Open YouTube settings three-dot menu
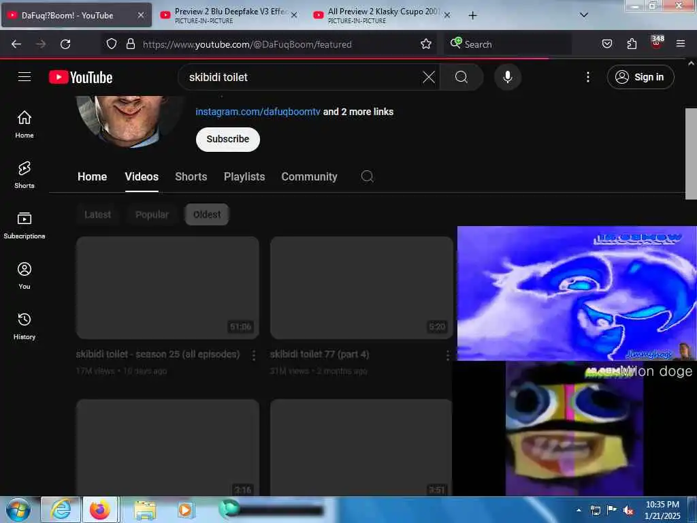 pyautogui.click(x=587, y=77)
